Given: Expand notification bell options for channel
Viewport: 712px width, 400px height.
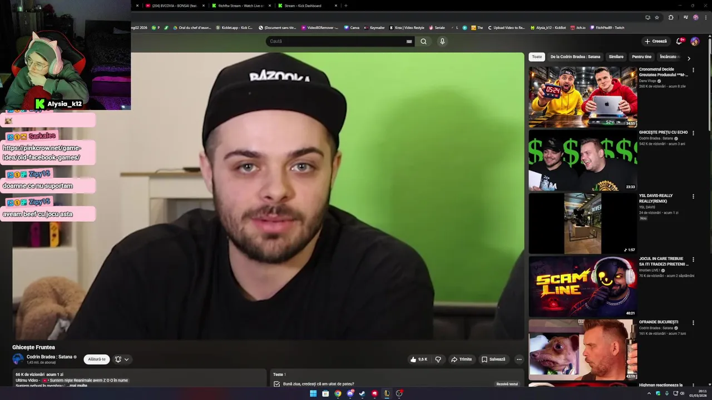Looking at the screenshot, I should click(x=122, y=359).
